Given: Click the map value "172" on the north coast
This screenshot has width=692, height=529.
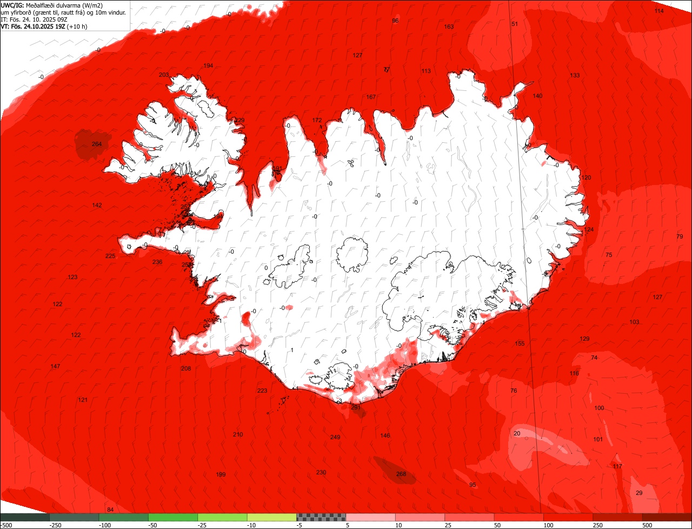Looking at the screenshot, I should pos(317,121).
